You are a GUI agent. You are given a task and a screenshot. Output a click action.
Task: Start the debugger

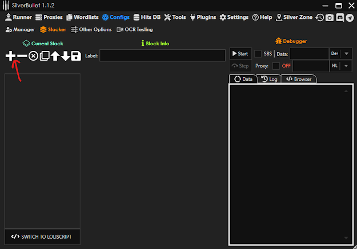click(240, 54)
